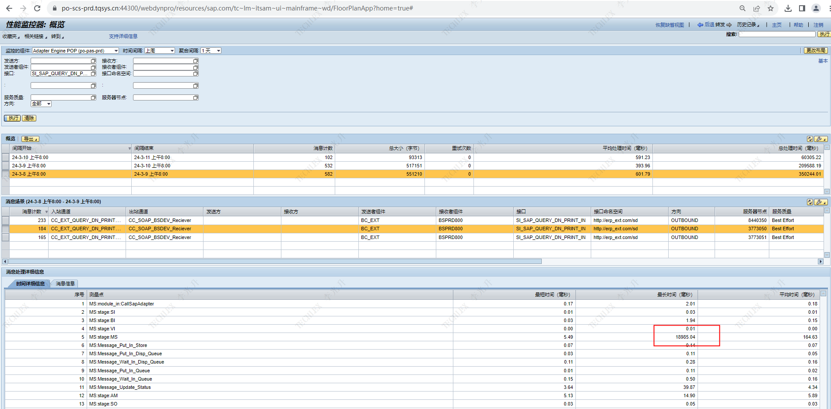831x409 pixels.
Task: Click the browser forward arrow
Action: (23, 8)
